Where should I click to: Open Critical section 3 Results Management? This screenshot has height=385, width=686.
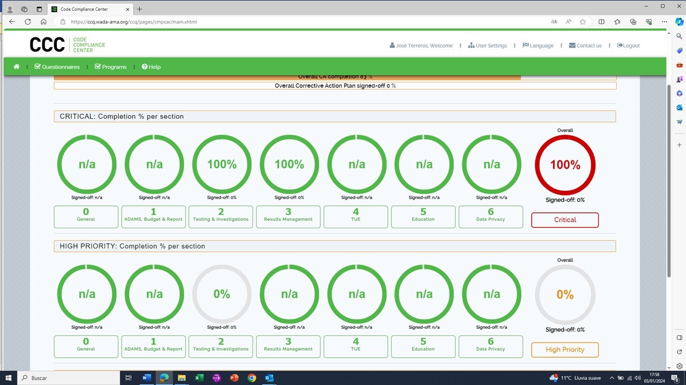(288, 217)
